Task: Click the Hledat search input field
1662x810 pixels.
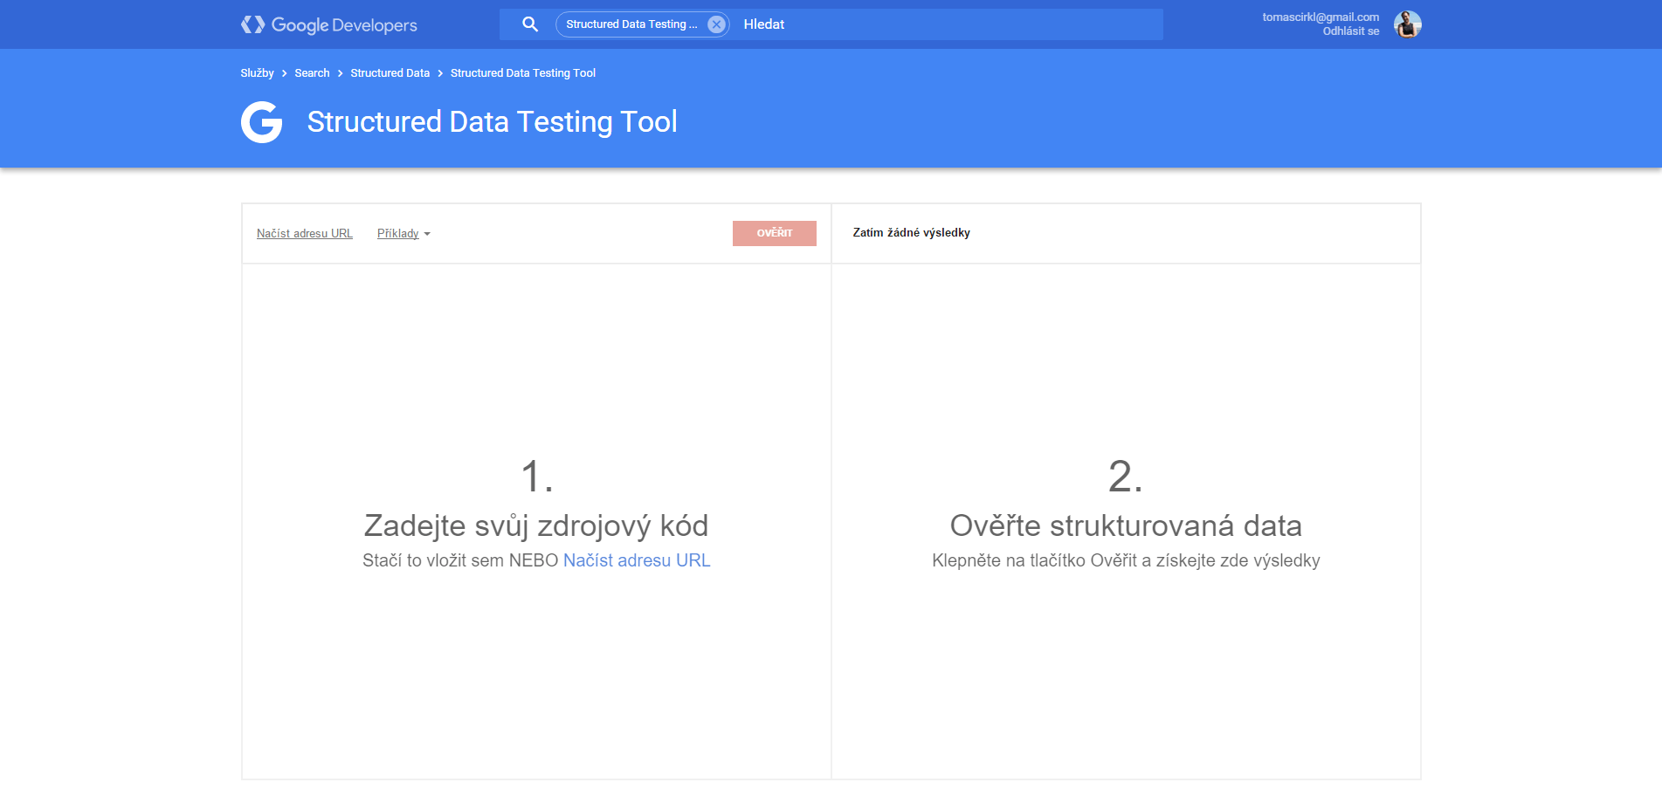Action: [948, 24]
